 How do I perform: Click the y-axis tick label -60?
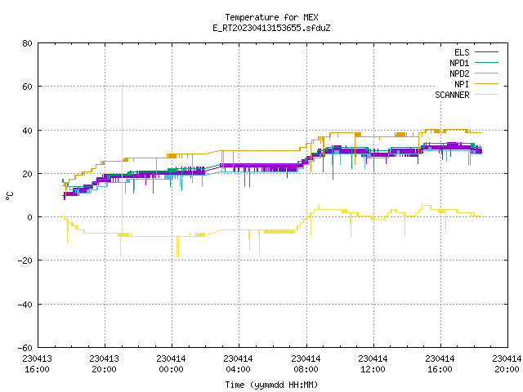pos(25,348)
